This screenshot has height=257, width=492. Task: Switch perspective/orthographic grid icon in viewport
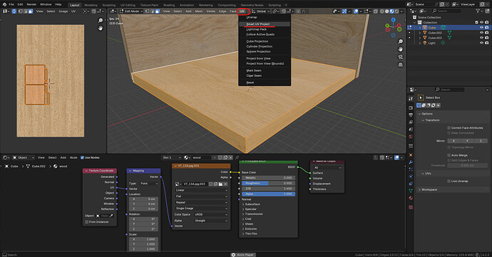[401, 65]
